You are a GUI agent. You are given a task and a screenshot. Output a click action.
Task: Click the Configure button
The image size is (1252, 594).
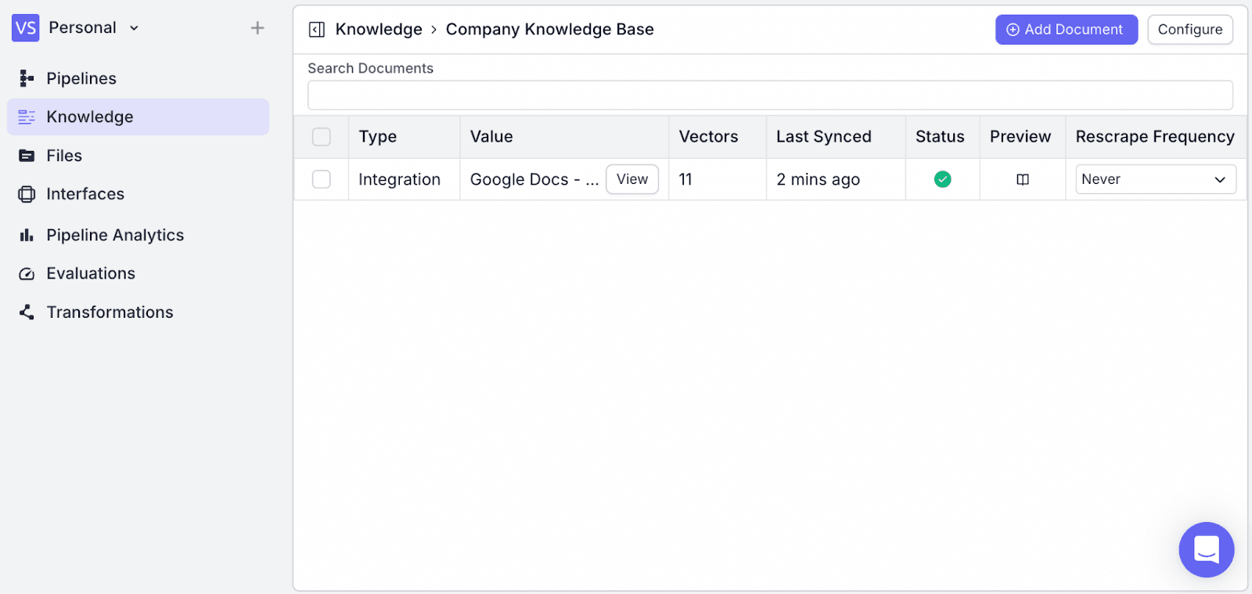tap(1189, 30)
